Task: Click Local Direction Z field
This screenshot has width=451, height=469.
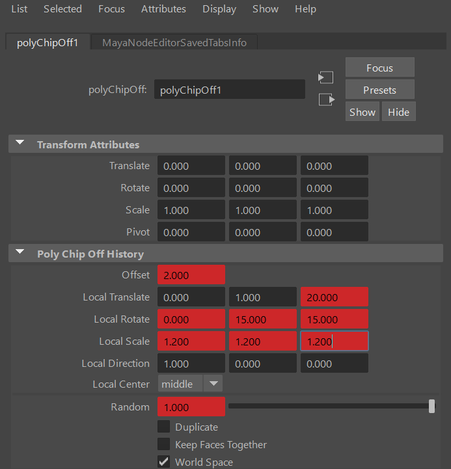Action: (335, 363)
